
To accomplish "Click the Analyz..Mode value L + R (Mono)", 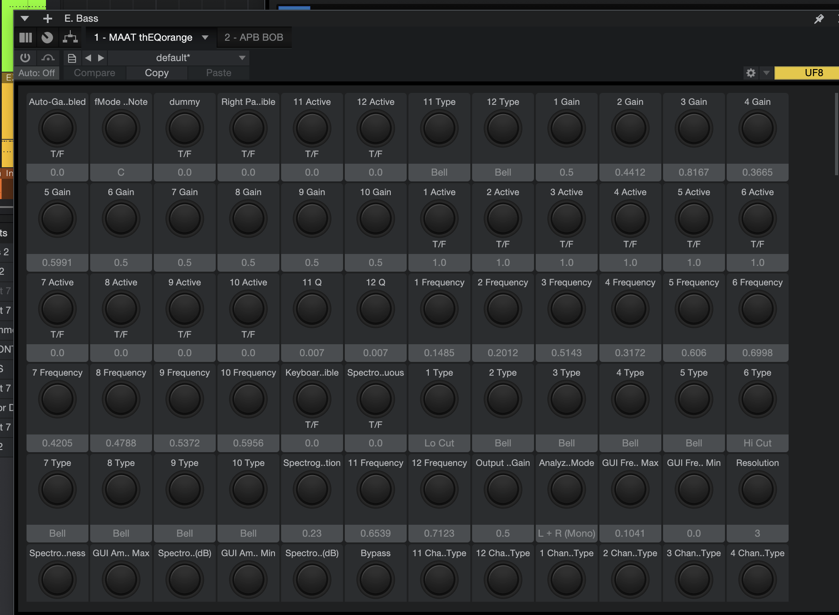I will pos(567,534).
